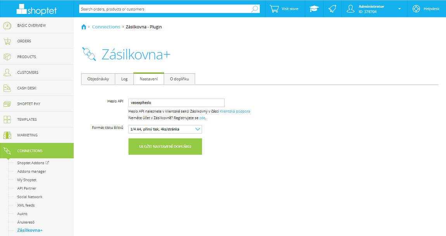
Task: Click the external link icon beside Shoptet Addons
Action: (x=47, y=163)
